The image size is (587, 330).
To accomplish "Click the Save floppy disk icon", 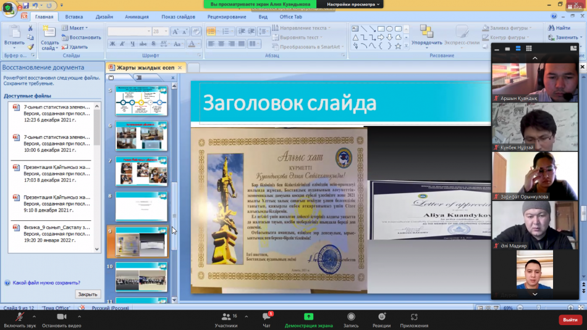I will point(26,5).
